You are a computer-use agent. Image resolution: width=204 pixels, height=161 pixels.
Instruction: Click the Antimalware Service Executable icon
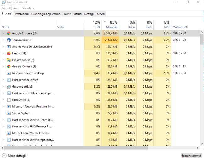coord(9,46)
